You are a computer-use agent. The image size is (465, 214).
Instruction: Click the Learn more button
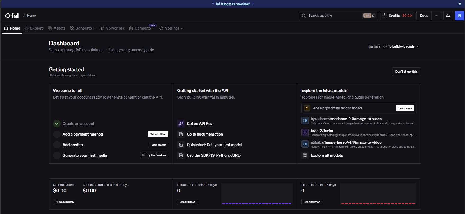(405, 108)
